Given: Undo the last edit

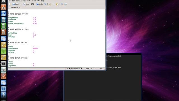Looking at the screenshot, I should click(x=39, y=4).
